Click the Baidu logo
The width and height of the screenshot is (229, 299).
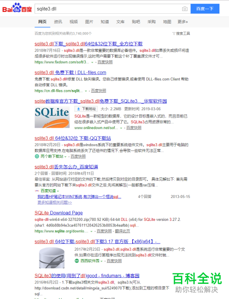[17, 8]
